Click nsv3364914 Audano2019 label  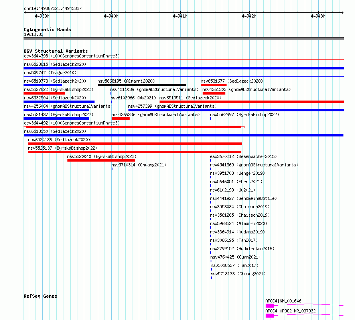(x=237, y=232)
